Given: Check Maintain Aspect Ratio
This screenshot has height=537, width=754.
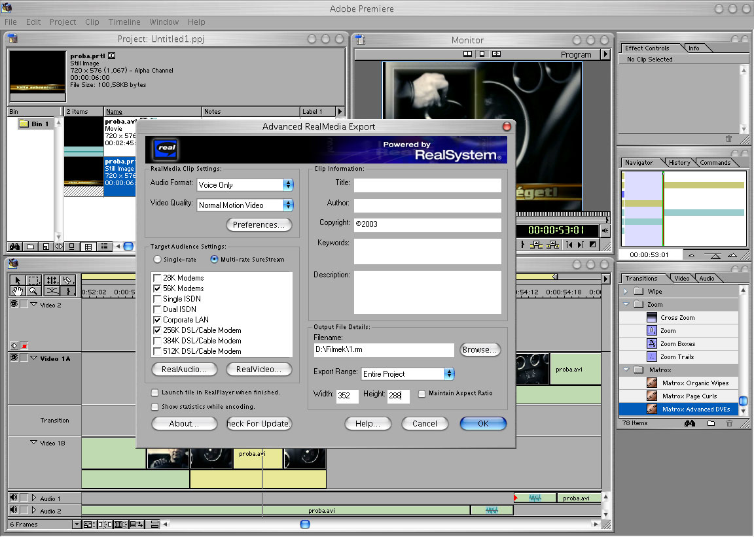Looking at the screenshot, I should pos(422,394).
